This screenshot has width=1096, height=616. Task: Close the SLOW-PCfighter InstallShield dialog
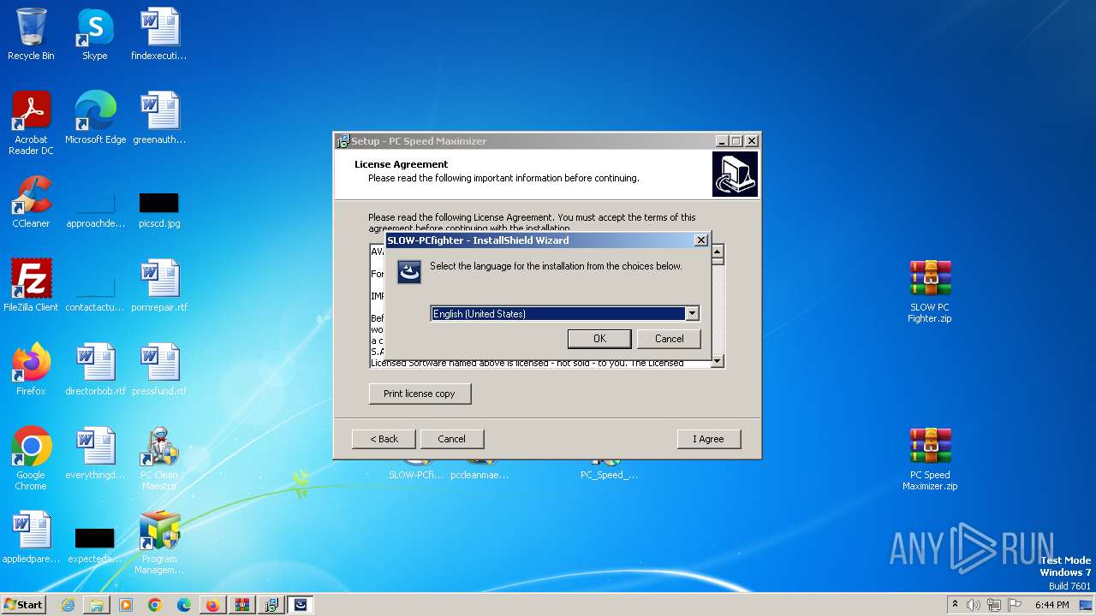(x=700, y=240)
